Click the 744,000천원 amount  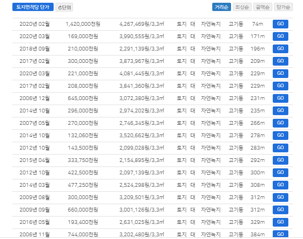pyautogui.click(x=83, y=234)
